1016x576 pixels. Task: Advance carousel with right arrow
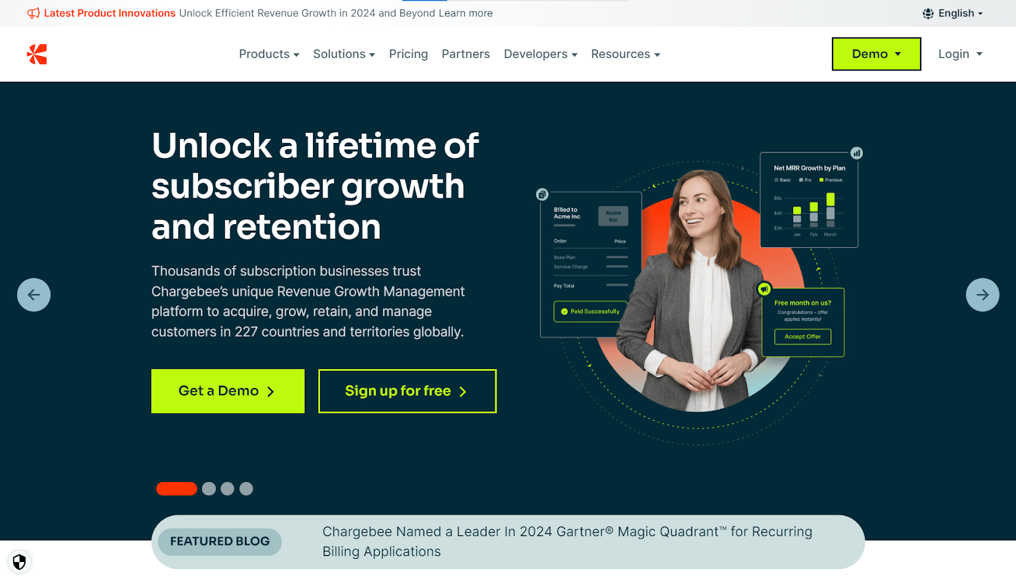pos(982,295)
